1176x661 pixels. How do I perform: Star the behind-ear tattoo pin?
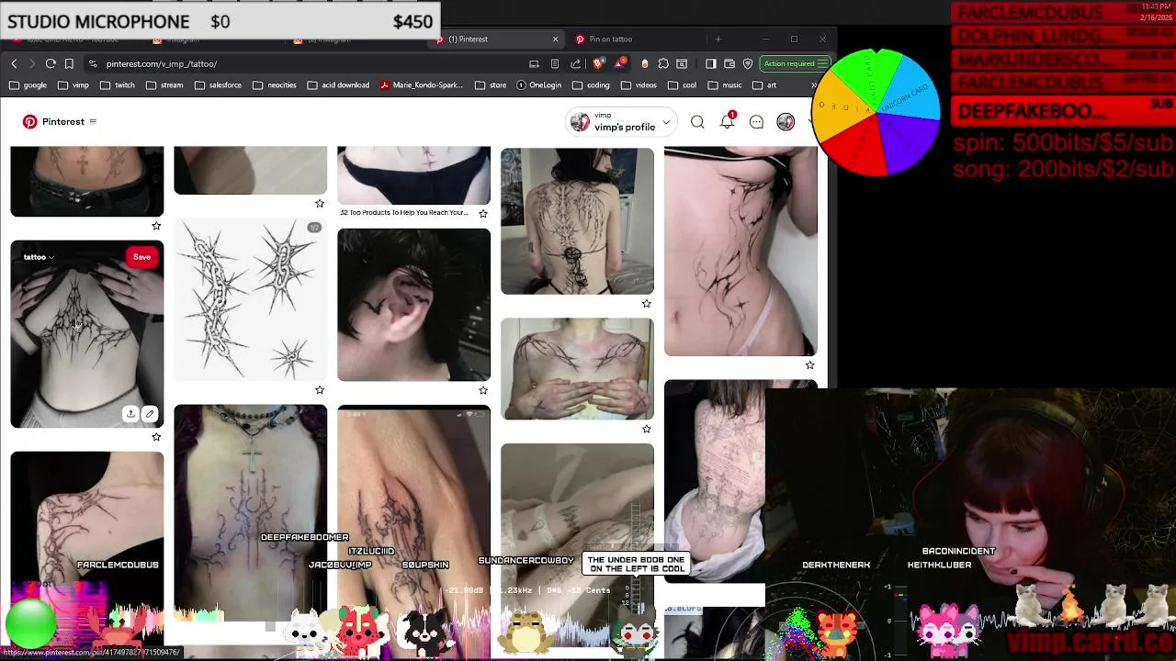pos(483,390)
